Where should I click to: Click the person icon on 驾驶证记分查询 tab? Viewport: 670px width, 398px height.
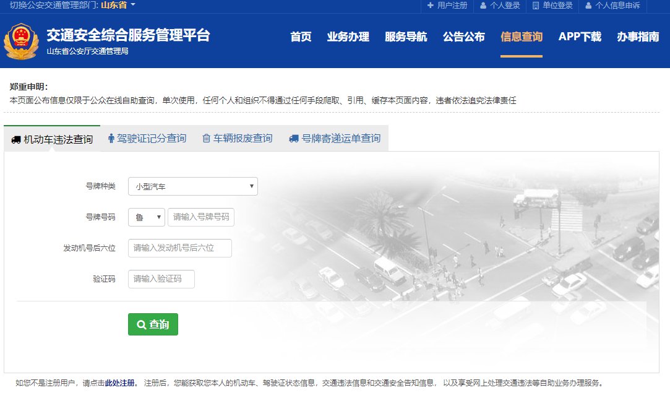coord(111,139)
